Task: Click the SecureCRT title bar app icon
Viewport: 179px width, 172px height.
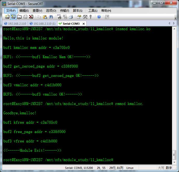Action: click(4, 4)
